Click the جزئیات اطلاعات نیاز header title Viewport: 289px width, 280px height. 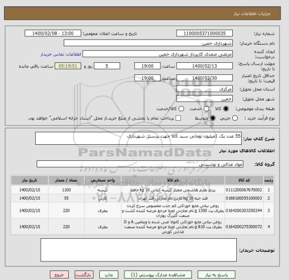pos(252,14)
